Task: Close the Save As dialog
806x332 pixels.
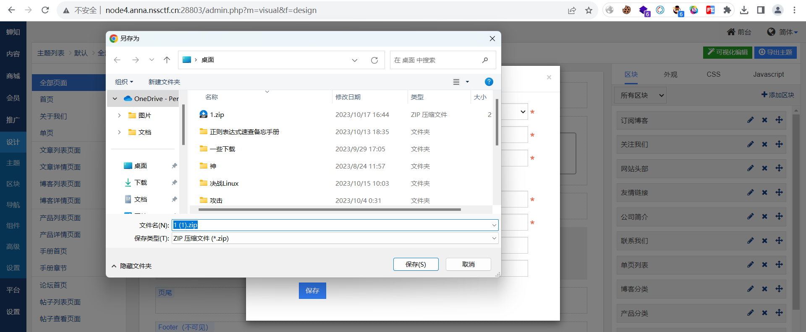Action: pos(492,39)
